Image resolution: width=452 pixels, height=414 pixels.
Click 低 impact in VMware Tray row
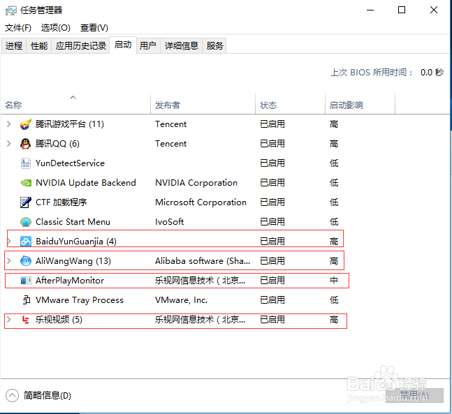tap(334, 300)
